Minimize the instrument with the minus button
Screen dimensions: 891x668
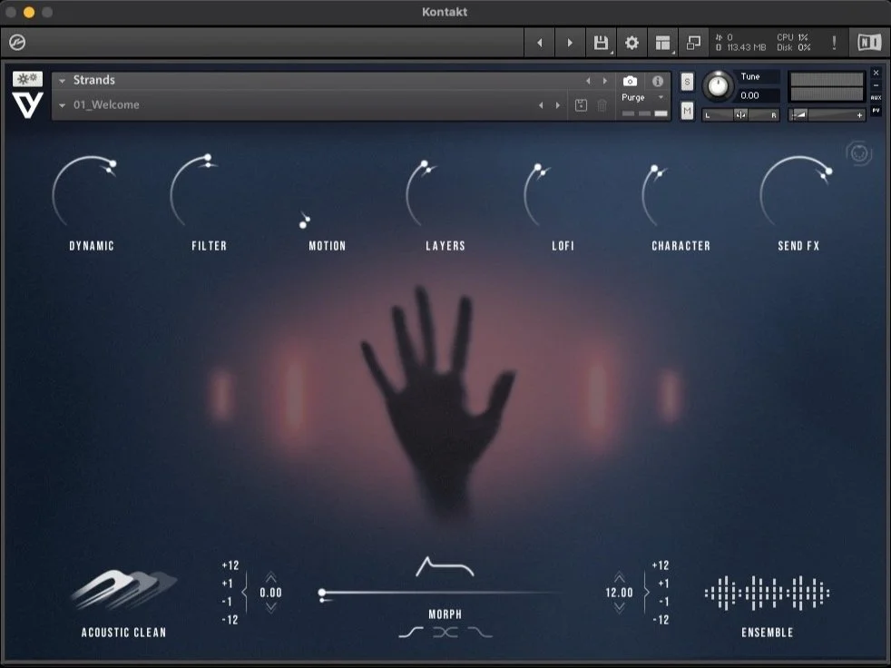876,85
